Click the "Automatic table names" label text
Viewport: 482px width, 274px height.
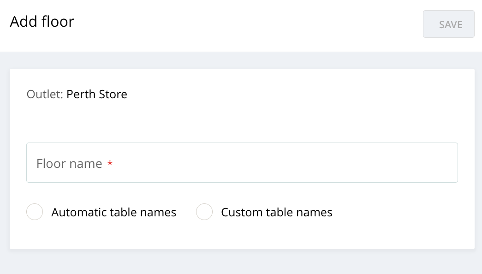coord(113,212)
